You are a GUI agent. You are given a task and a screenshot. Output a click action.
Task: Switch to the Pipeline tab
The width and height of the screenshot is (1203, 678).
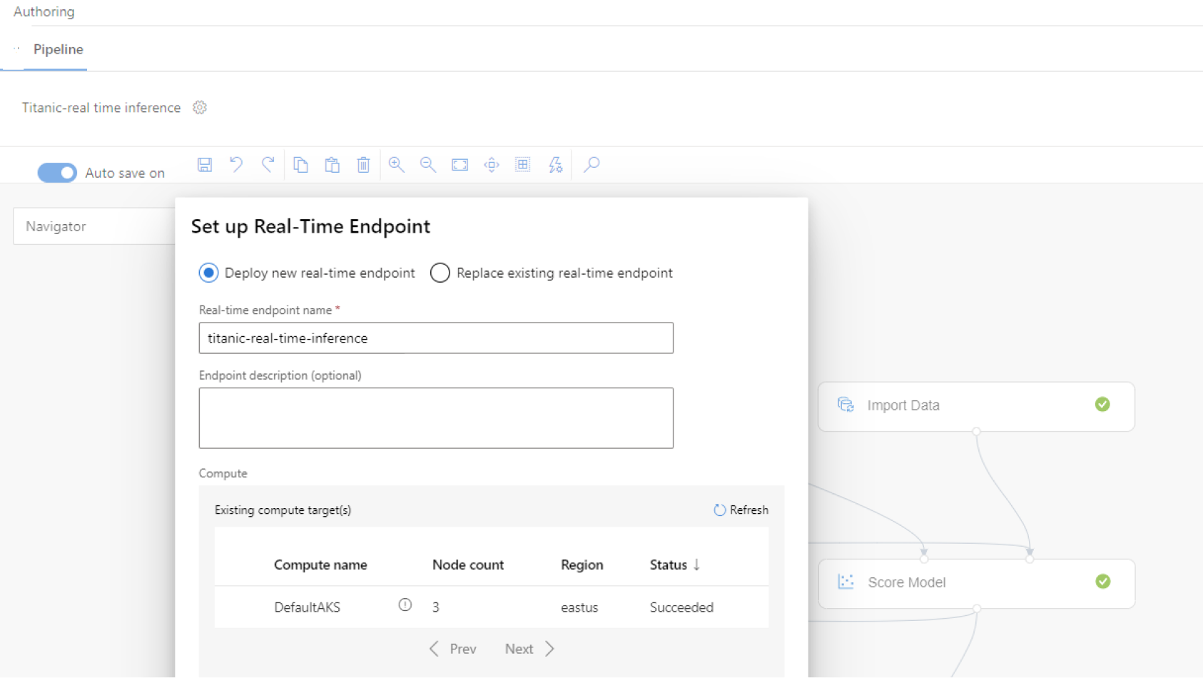[x=58, y=49]
